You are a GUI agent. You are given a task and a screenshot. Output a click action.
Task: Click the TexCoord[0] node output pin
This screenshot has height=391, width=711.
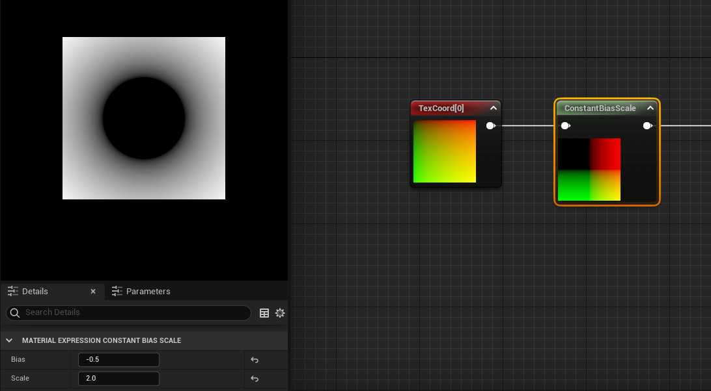tap(490, 125)
